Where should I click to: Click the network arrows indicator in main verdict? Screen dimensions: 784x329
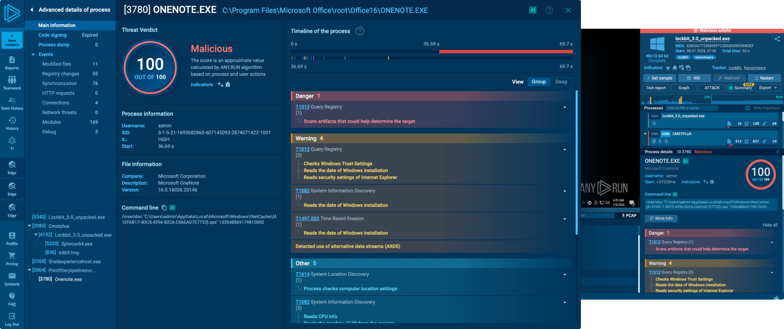[x=221, y=84]
